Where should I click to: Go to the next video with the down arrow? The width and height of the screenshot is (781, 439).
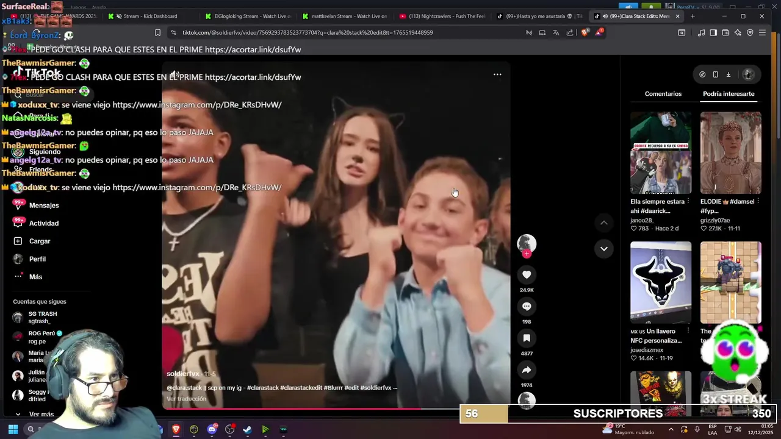point(603,248)
